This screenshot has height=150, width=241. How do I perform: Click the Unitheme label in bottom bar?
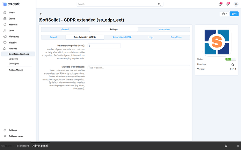pyautogui.click(x=7, y=146)
